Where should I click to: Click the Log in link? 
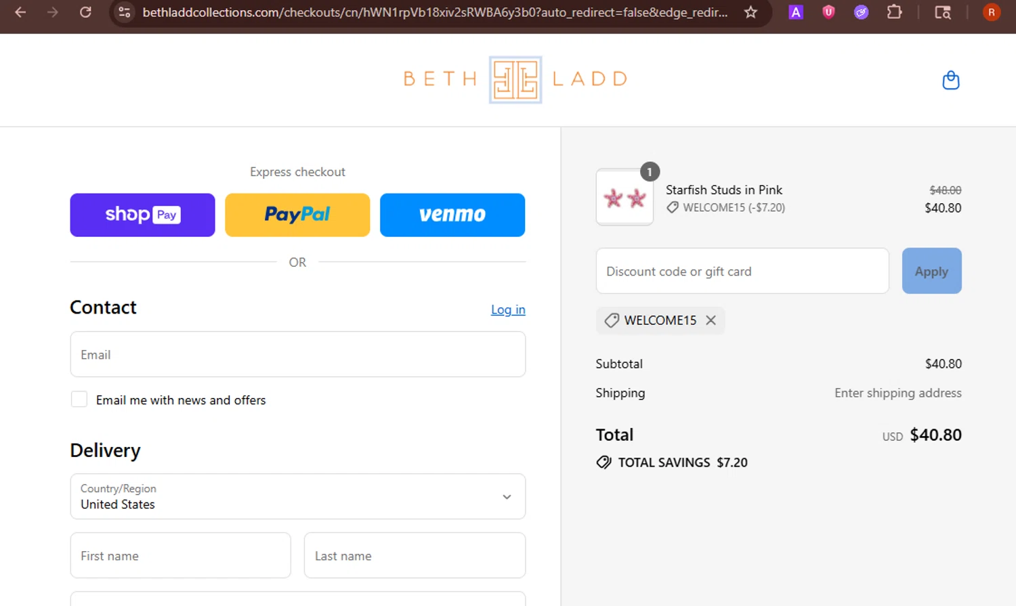508,309
